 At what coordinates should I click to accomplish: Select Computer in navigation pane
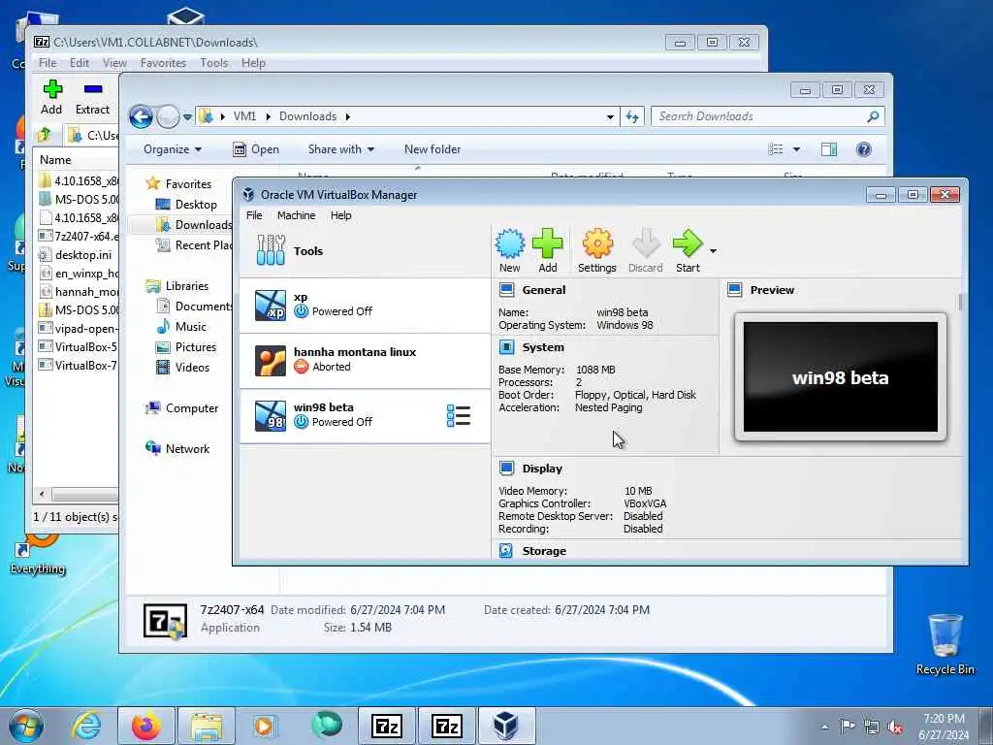tap(182, 408)
